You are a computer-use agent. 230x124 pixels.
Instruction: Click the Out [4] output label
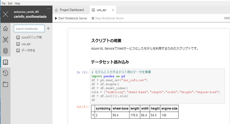(x=83, y=107)
